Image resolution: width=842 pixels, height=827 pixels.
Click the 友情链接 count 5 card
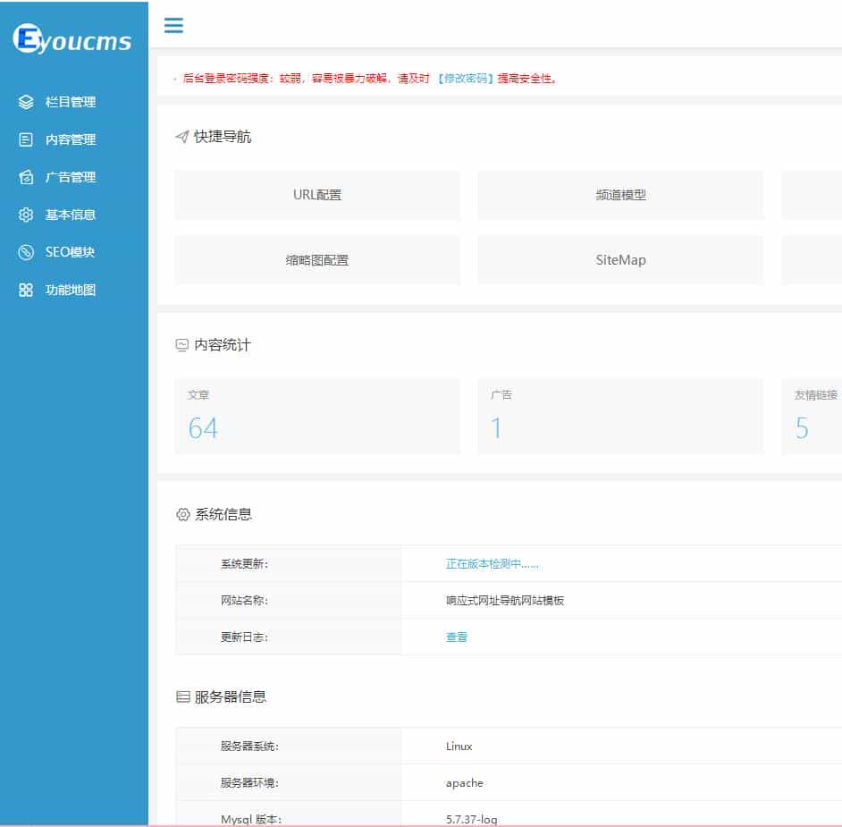812,417
